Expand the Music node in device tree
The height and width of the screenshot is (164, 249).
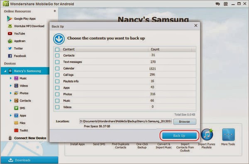click(x=11, y=78)
